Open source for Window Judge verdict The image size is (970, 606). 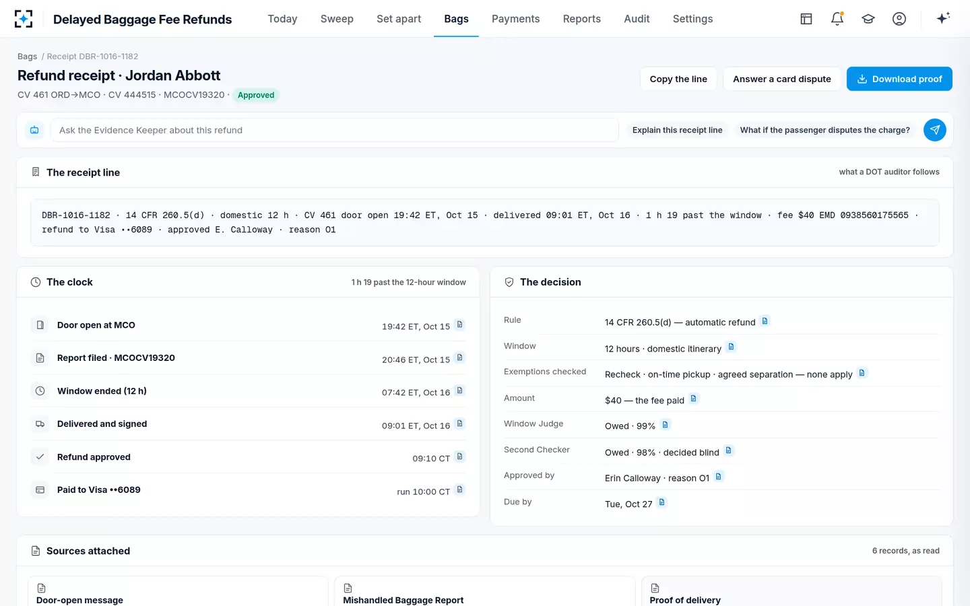click(x=666, y=424)
